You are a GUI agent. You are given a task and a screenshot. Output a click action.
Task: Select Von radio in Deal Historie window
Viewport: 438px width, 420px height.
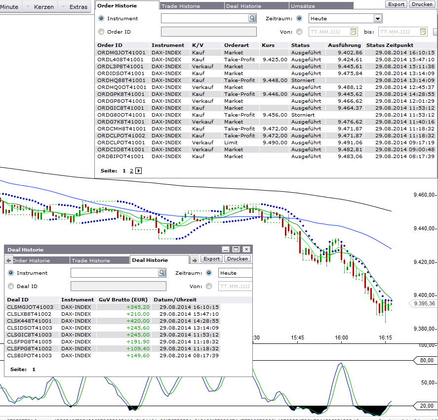coord(209,286)
